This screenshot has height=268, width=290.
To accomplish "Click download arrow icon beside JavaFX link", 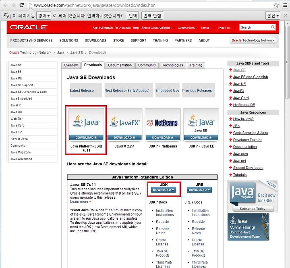I will click(230, 91).
